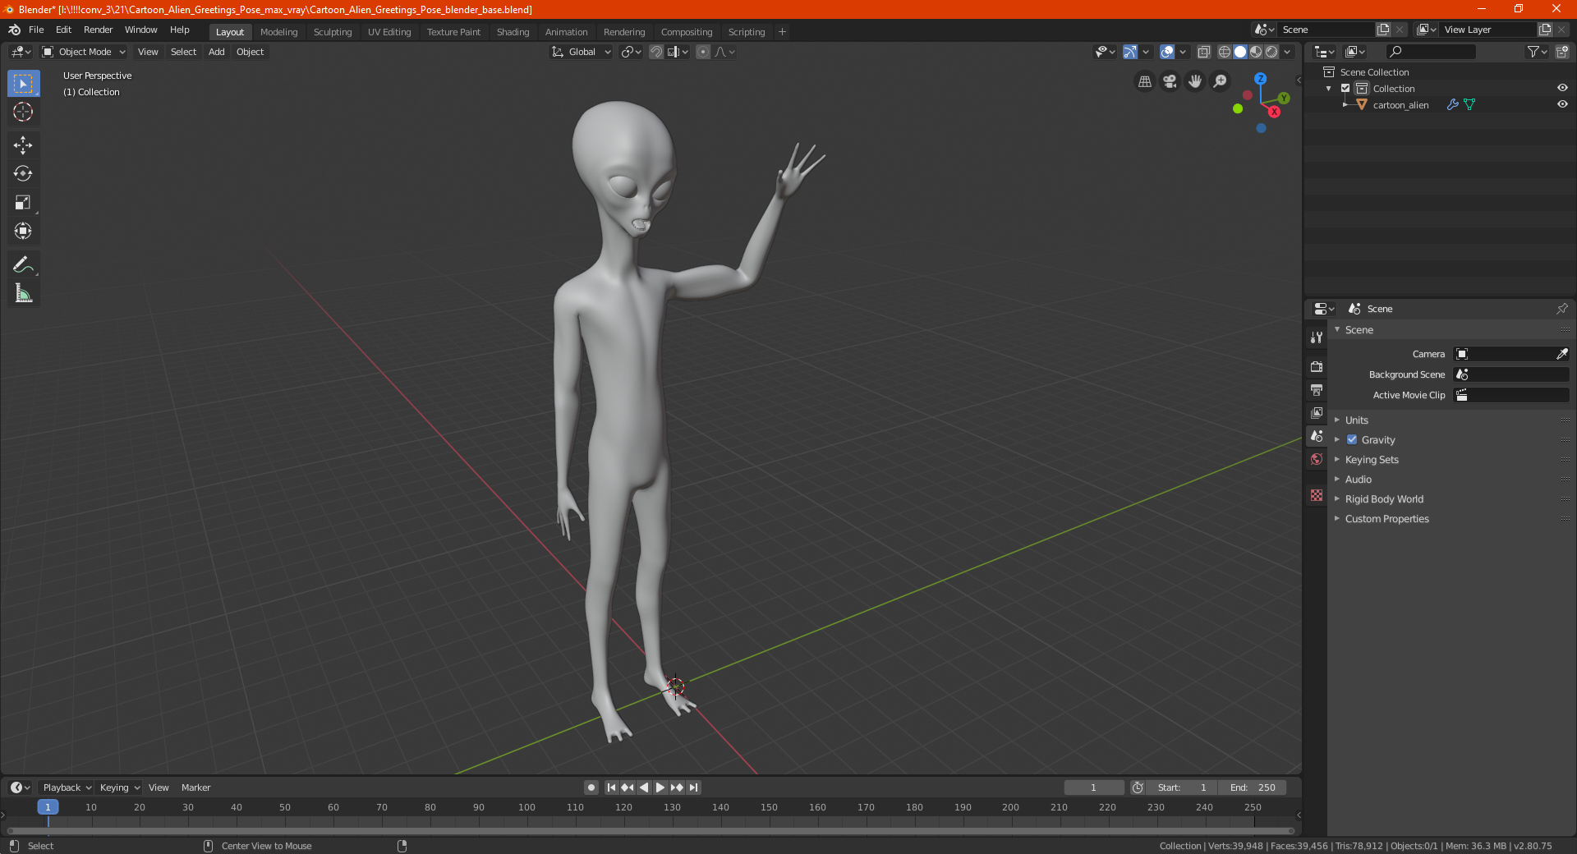Pin the properties editor context
The image size is (1577, 854).
click(1561, 309)
